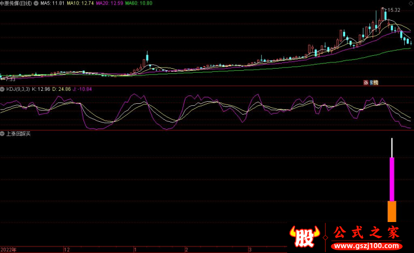Click the magenta signal bar in 上涨回踩买

[x=392, y=179]
